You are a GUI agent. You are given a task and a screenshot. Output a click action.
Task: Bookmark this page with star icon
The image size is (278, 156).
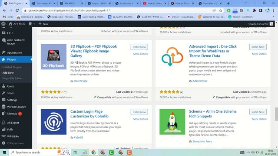(x=221, y=10)
